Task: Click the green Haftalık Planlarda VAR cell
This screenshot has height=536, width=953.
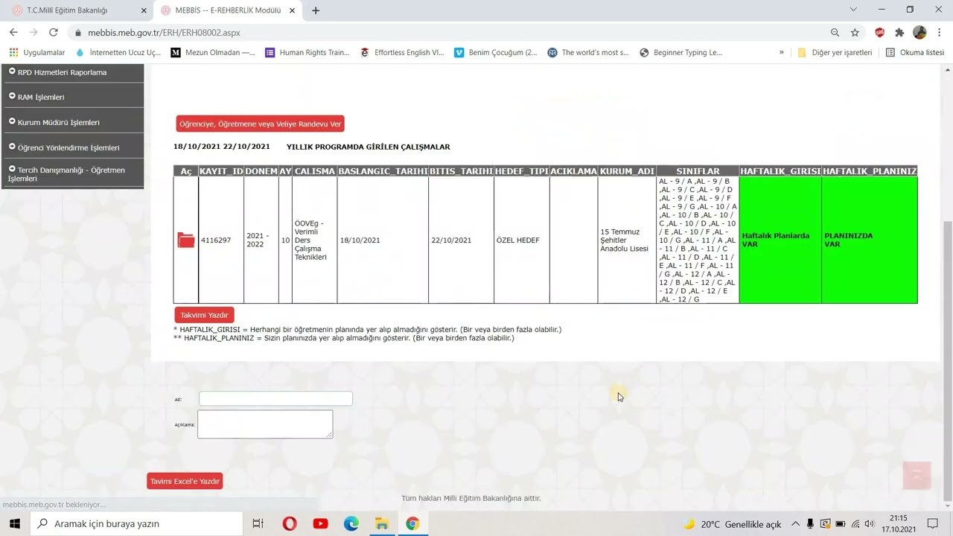Action: point(780,240)
